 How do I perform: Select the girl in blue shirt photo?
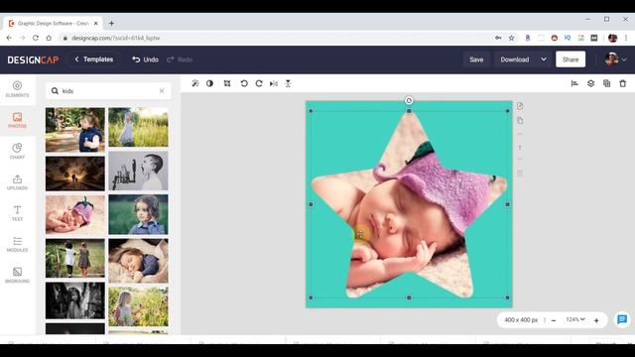138,214
